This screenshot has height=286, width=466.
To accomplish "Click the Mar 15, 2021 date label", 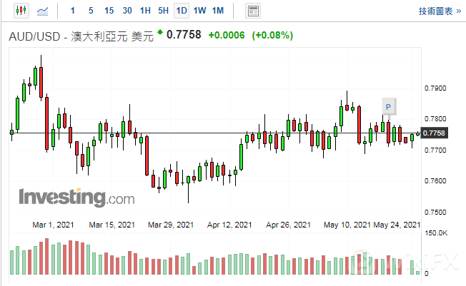I will [111, 225].
